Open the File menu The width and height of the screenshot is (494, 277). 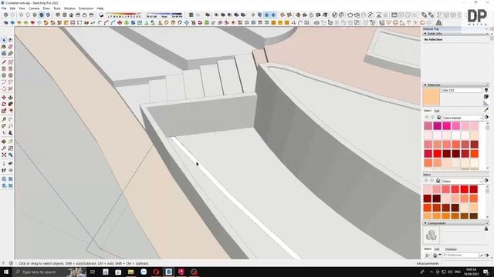[4, 8]
